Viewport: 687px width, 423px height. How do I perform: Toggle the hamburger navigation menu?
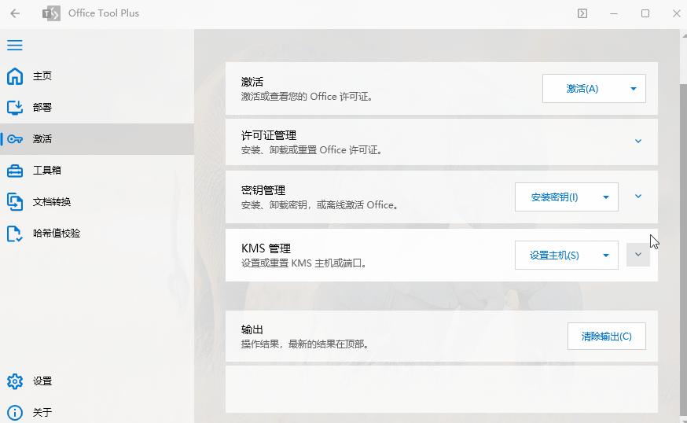pyautogui.click(x=15, y=45)
